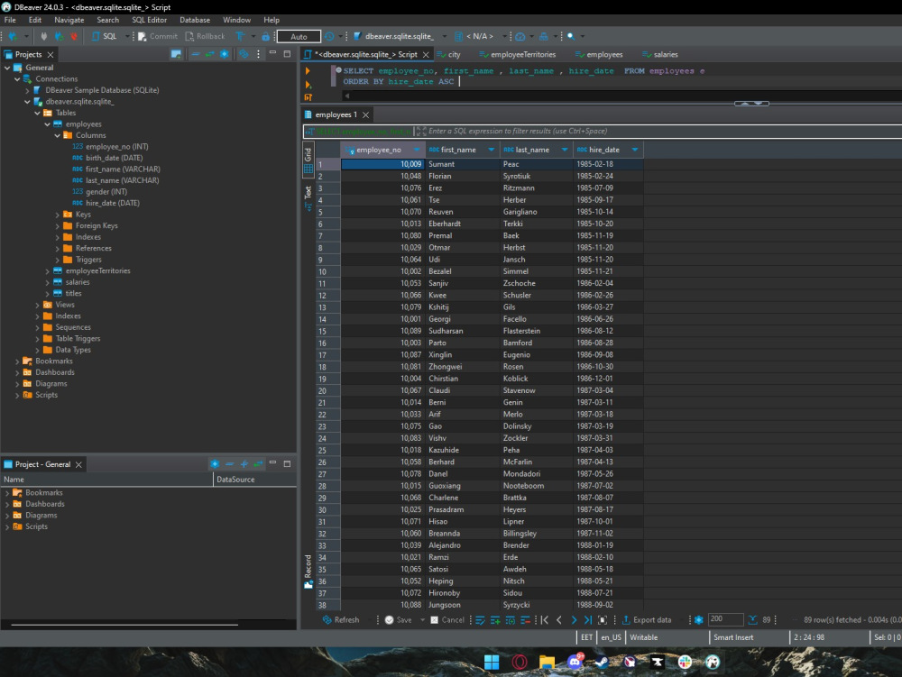
Task: Open the hire_date column filter dropdown
Action: (634, 150)
